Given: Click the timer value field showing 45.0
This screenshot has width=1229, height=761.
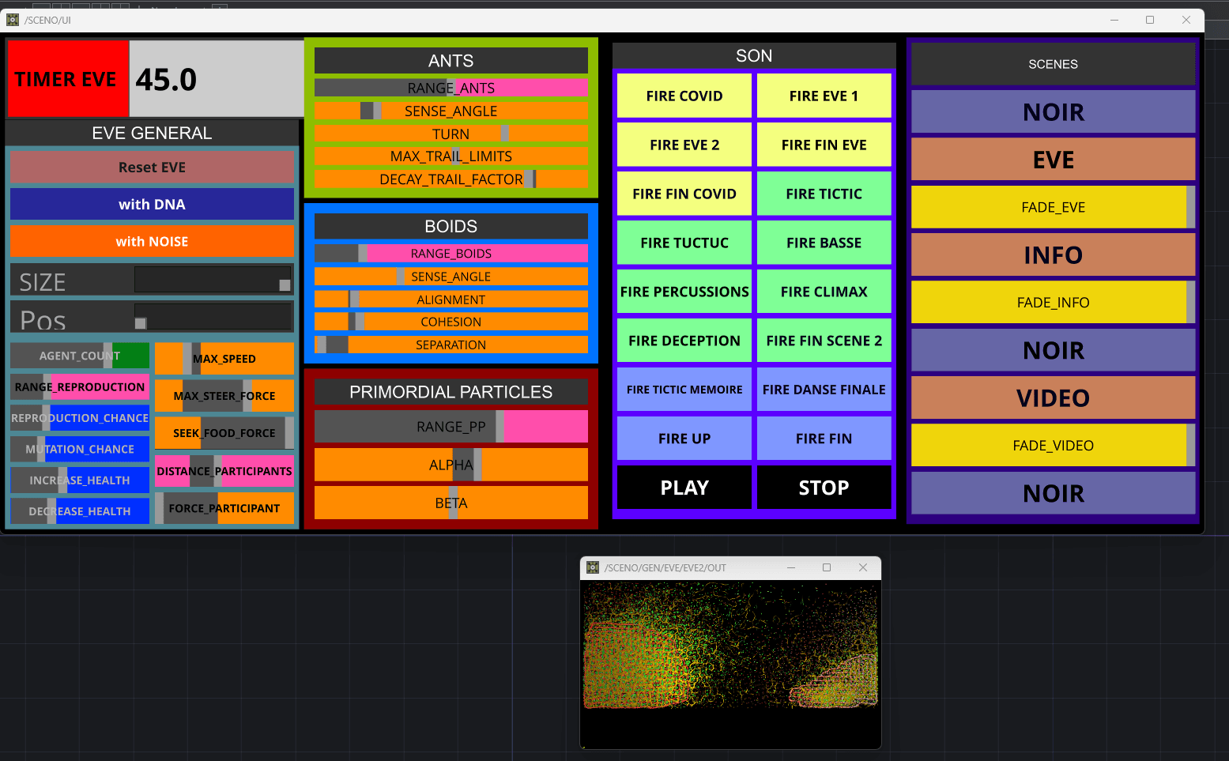Looking at the screenshot, I should pos(216,79).
